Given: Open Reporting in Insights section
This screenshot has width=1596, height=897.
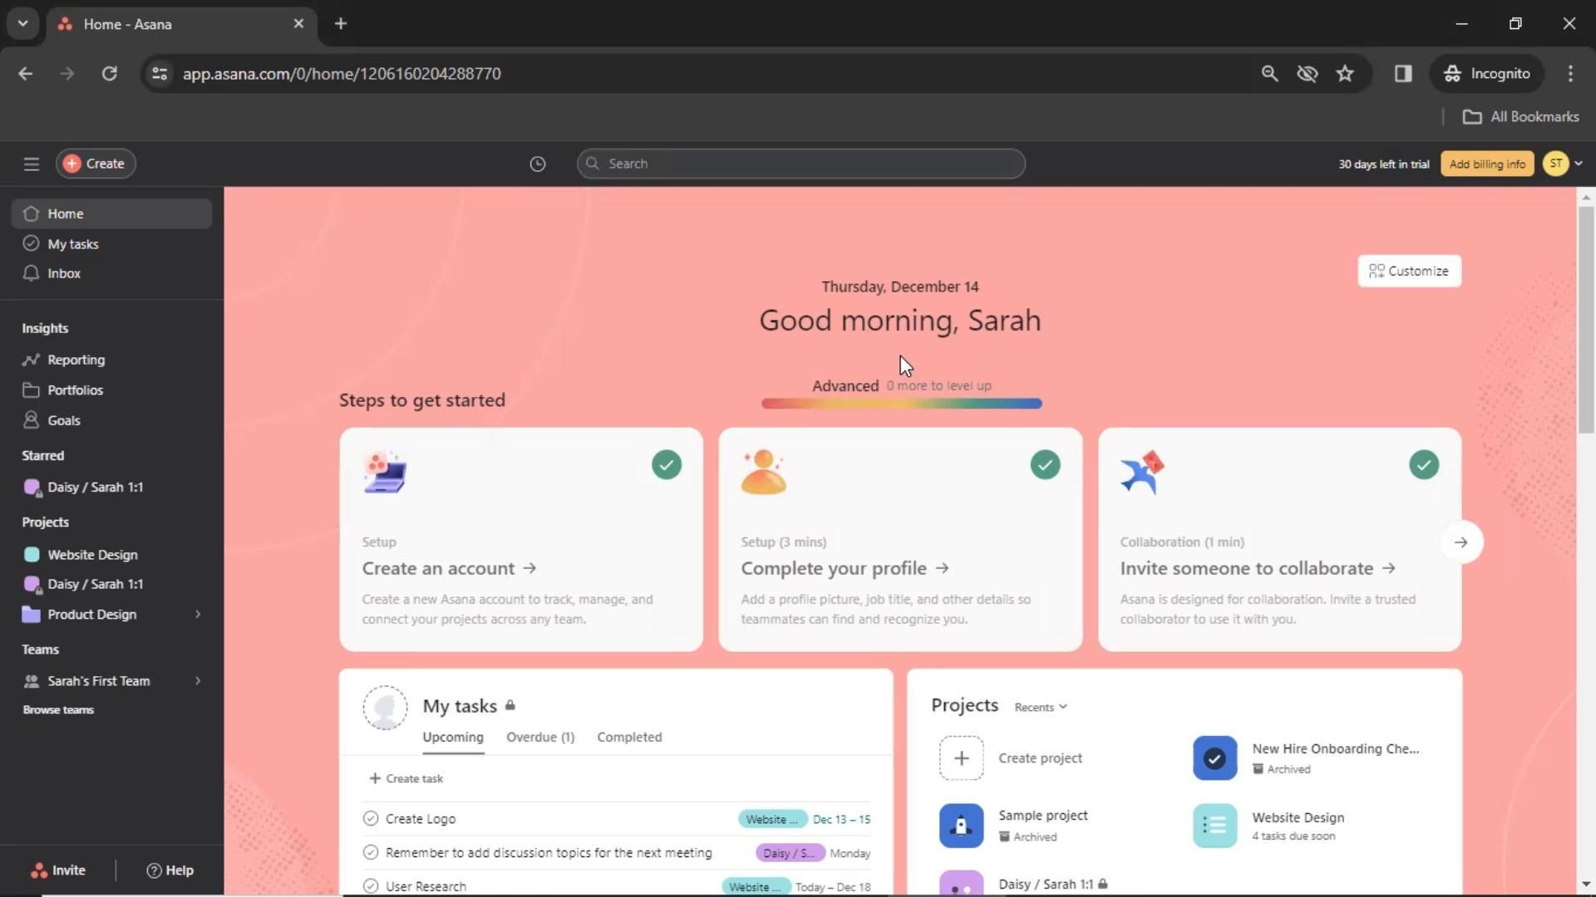Looking at the screenshot, I should pos(76,360).
